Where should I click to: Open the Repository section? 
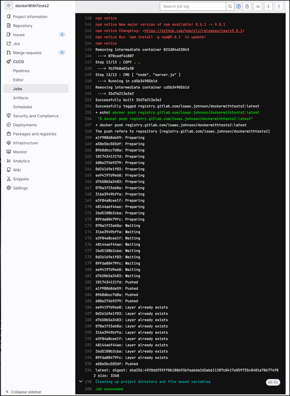pyautogui.click(x=23, y=26)
